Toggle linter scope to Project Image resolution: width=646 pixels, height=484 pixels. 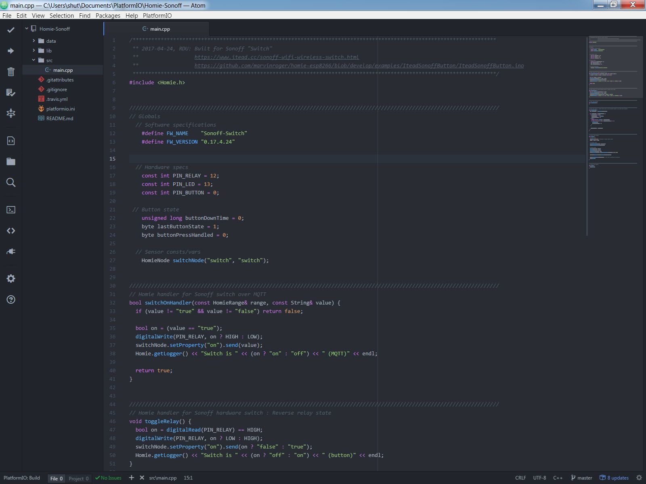tap(78, 478)
